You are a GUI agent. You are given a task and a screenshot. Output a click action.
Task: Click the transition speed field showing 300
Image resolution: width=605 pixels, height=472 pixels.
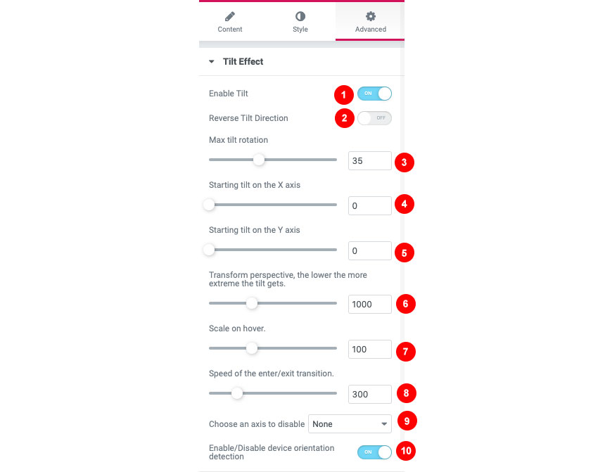pyautogui.click(x=369, y=394)
